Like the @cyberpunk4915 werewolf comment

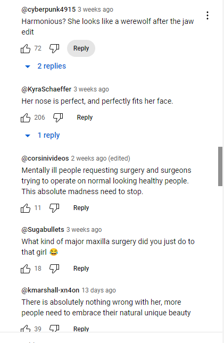click(x=26, y=48)
